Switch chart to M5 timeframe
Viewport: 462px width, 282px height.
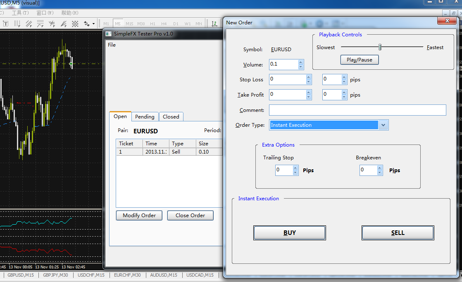118,24
